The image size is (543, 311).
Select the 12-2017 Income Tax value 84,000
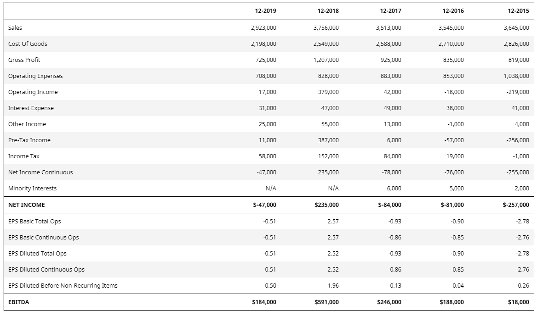click(x=392, y=156)
